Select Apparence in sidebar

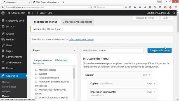coord(13,76)
